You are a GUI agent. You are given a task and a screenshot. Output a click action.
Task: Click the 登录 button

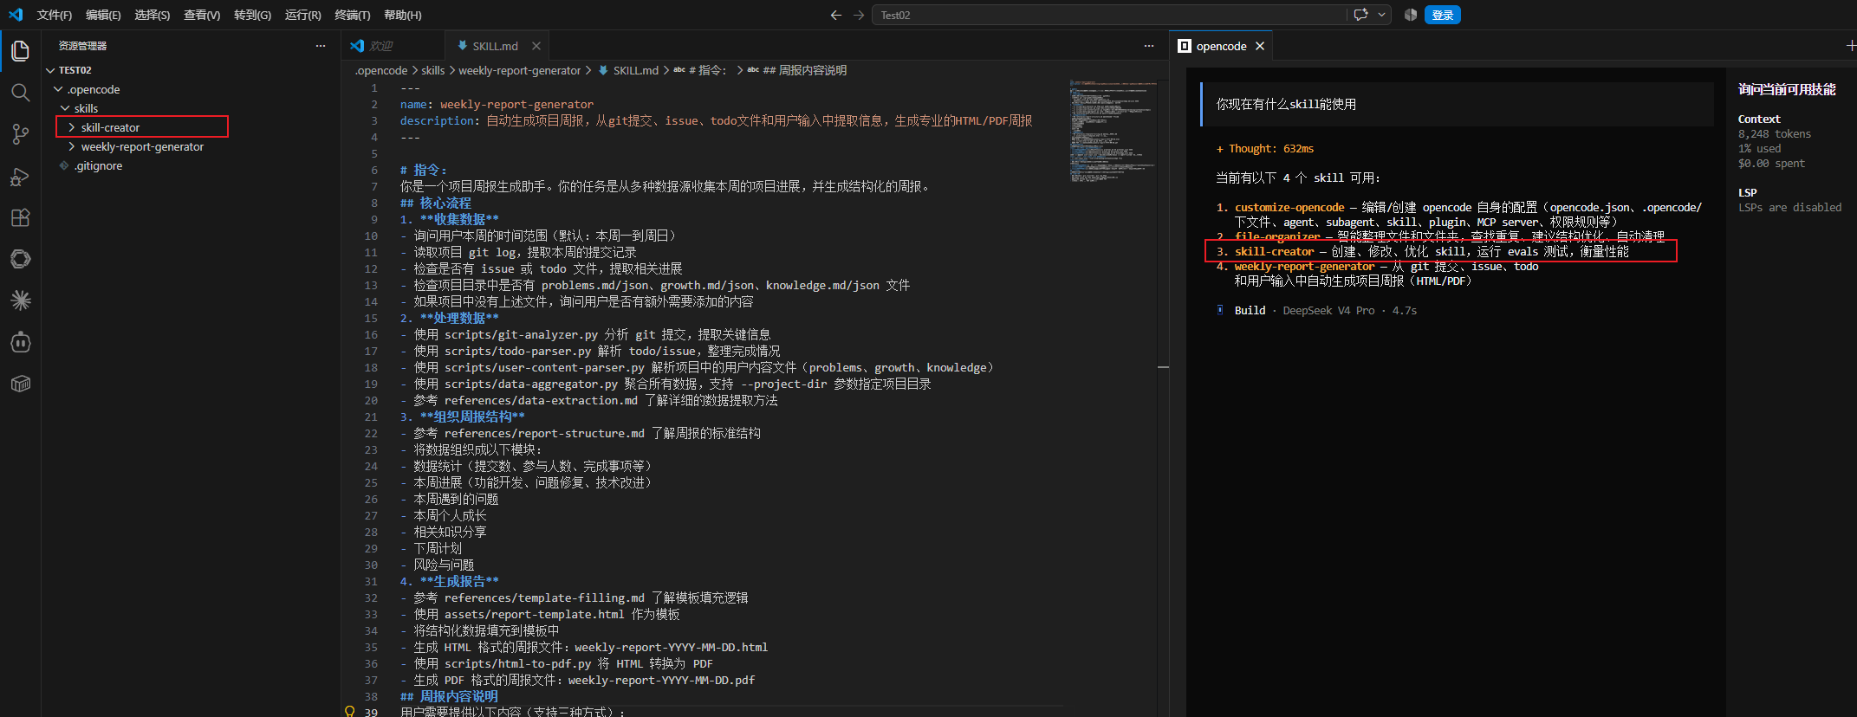tap(1443, 15)
